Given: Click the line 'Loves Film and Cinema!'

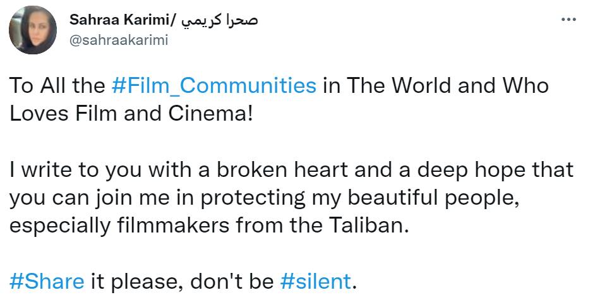Looking at the screenshot, I should click(x=131, y=114).
